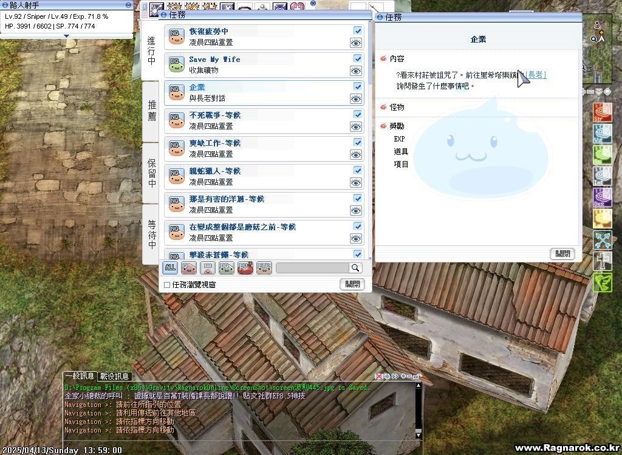The height and width of the screenshot is (455, 622).
Task: Click the cross blessing buff icon
Action: coord(602,261)
